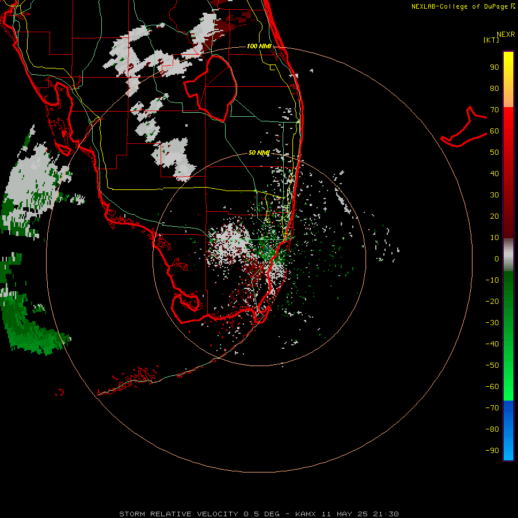Screen dimensions: 518x518
Task: Click the -90 value on velocity scale
Action: [492, 451]
